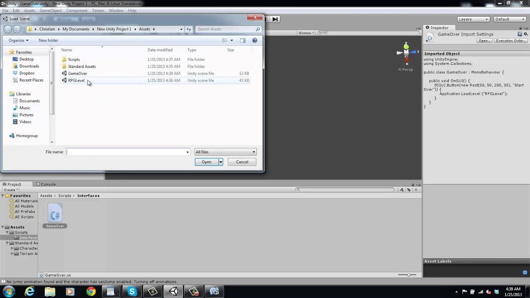The image size is (530, 298).
Task: Click the step frame playback icon
Action: tap(275, 19)
